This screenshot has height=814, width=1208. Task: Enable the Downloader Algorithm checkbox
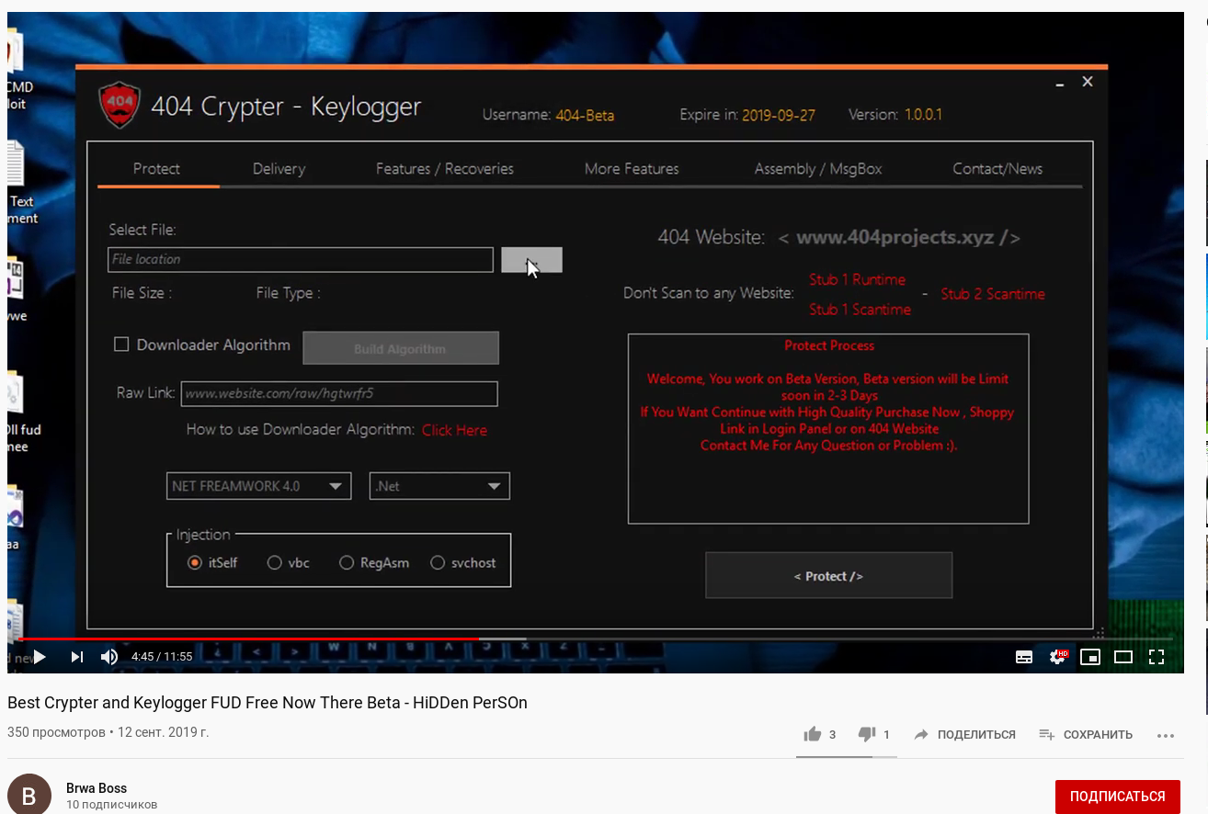(x=120, y=345)
